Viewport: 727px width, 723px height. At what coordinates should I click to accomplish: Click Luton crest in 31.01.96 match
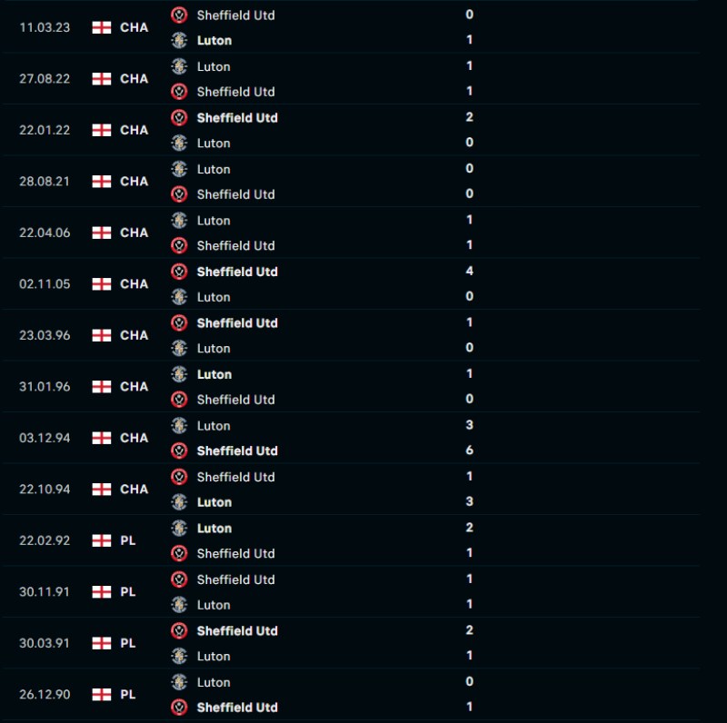pos(179,374)
